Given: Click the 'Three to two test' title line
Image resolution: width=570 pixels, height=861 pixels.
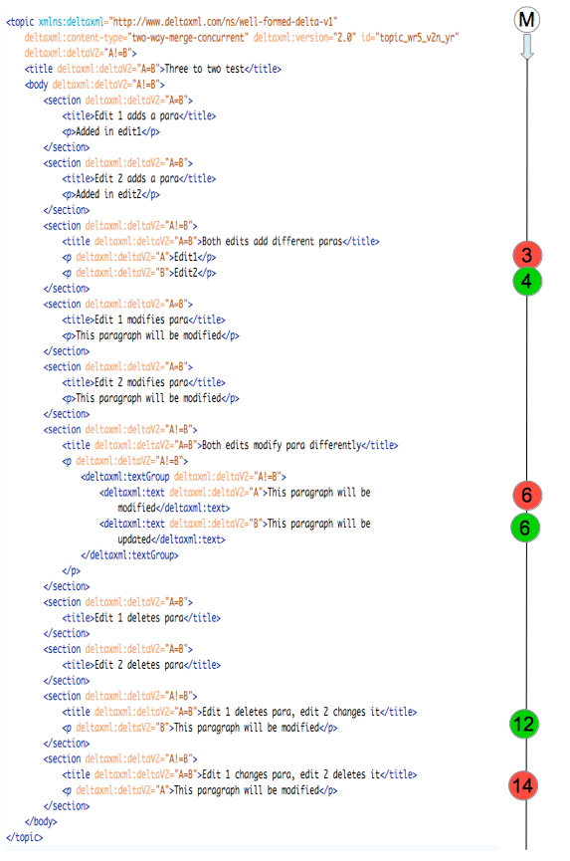Looking at the screenshot, I should pyautogui.click(x=152, y=69).
